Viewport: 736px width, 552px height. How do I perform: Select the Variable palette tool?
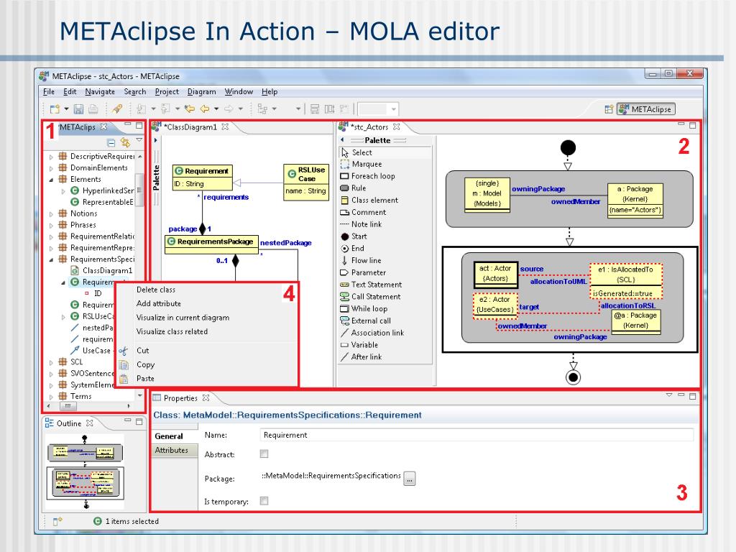[x=359, y=345]
